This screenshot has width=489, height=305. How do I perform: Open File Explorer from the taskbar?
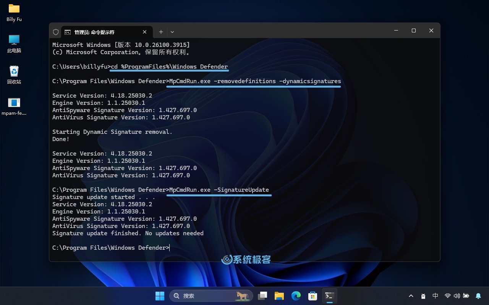279,296
